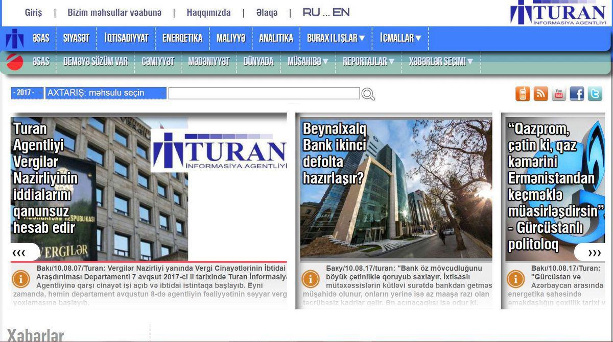
Task: Expand the REPORTAJLAR dropdown menu
Action: 368,62
